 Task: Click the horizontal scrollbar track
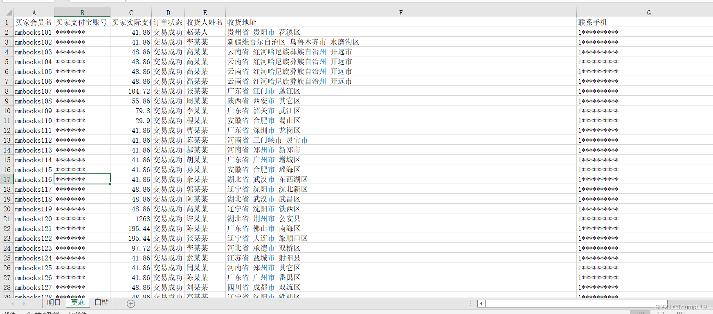click(x=576, y=303)
